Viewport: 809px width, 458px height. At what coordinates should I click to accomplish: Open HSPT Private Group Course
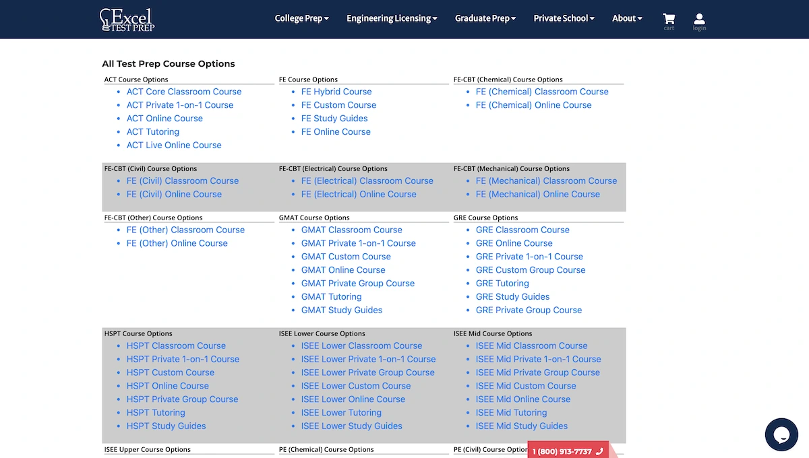(x=182, y=399)
